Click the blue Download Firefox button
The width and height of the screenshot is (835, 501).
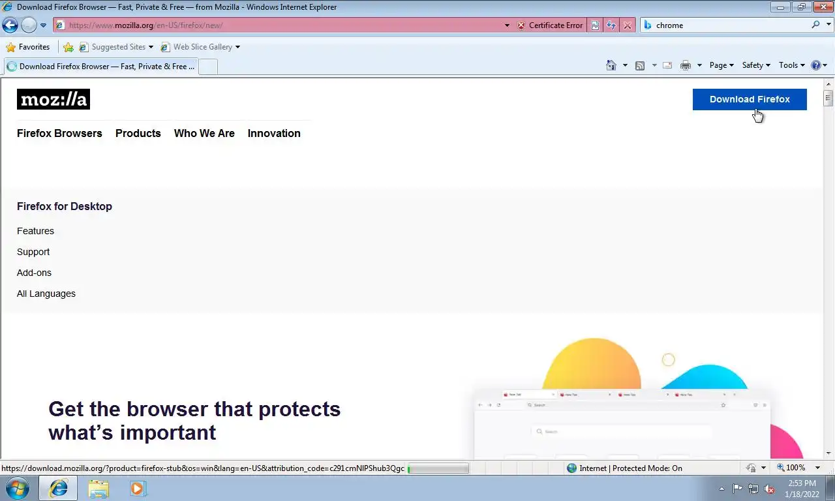click(750, 99)
